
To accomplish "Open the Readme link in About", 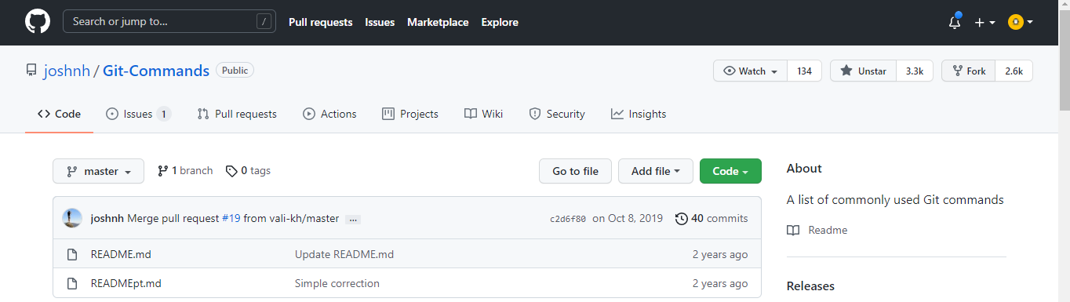I will [817, 230].
